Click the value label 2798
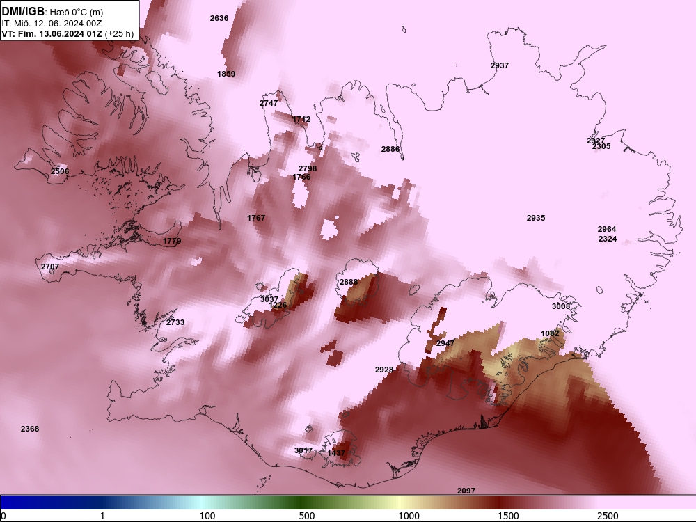The image size is (696, 522). point(308,168)
